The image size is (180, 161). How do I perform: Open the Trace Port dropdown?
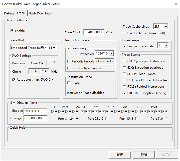point(54,48)
